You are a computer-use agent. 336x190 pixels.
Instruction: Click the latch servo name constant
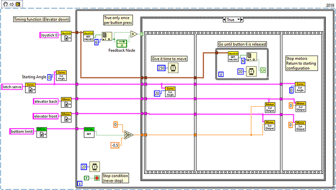(12, 87)
